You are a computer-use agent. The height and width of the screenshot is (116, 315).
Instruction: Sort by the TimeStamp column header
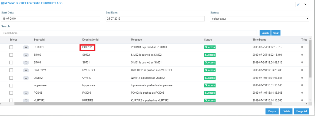[259, 40]
